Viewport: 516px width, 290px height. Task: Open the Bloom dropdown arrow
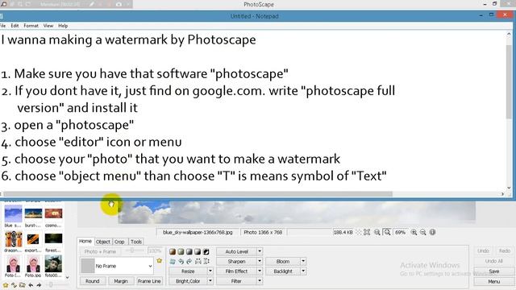(x=303, y=261)
